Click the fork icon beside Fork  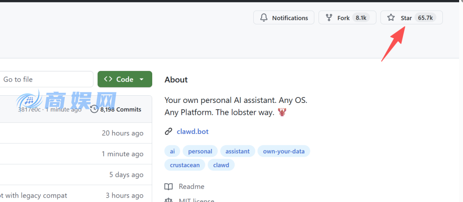pyautogui.click(x=329, y=18)
